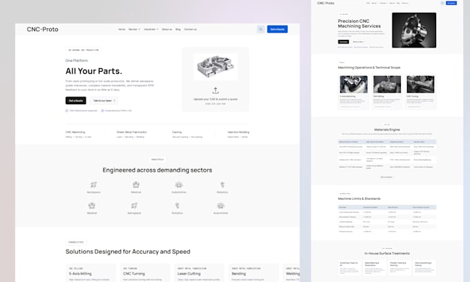Image resolution: width=470 pixels, height=282 pixels.
Task: Click the CAD upload arrow icon
Action: (x=215, y=90)
